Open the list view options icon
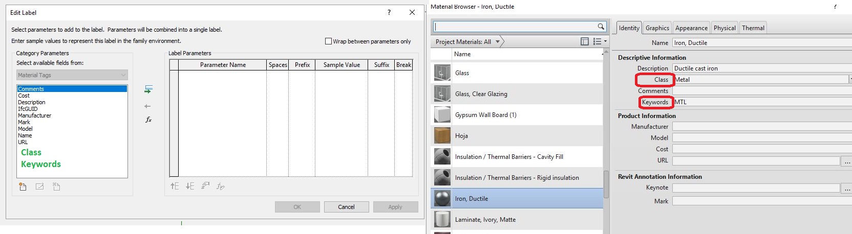The image size is (852, 234). pos(600,41)
